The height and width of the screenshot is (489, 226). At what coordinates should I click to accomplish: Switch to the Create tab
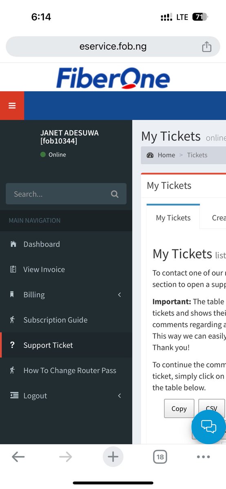click(219, 218)
